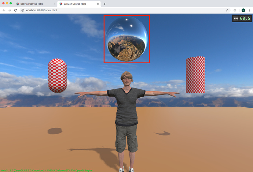Close the first Babylon Canvas Tools tab
This screenshot has height=172, width=253.
[x=54, y=4]
